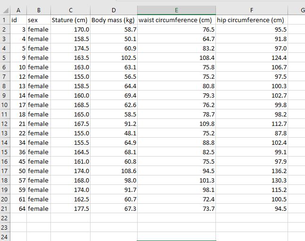Select hip circumference cell 87.8
Image resolution: width=305 pixels, height=241 pixels.
click(252, 133)
